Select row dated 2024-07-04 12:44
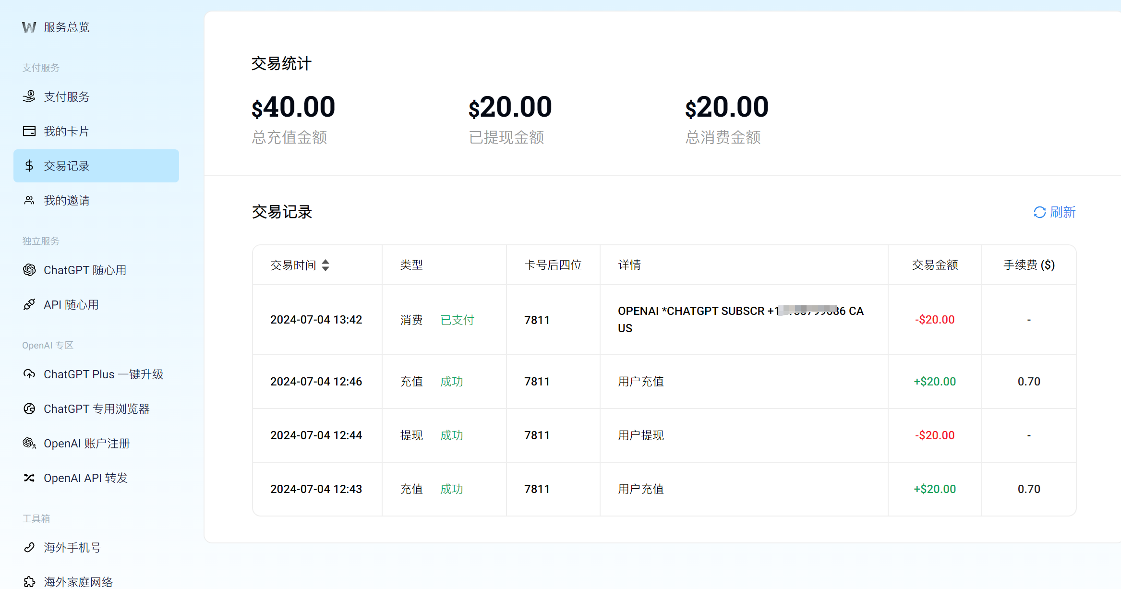Image resolution: width=1121 pixels, height=589 pixels. click(x=664, y=435)
